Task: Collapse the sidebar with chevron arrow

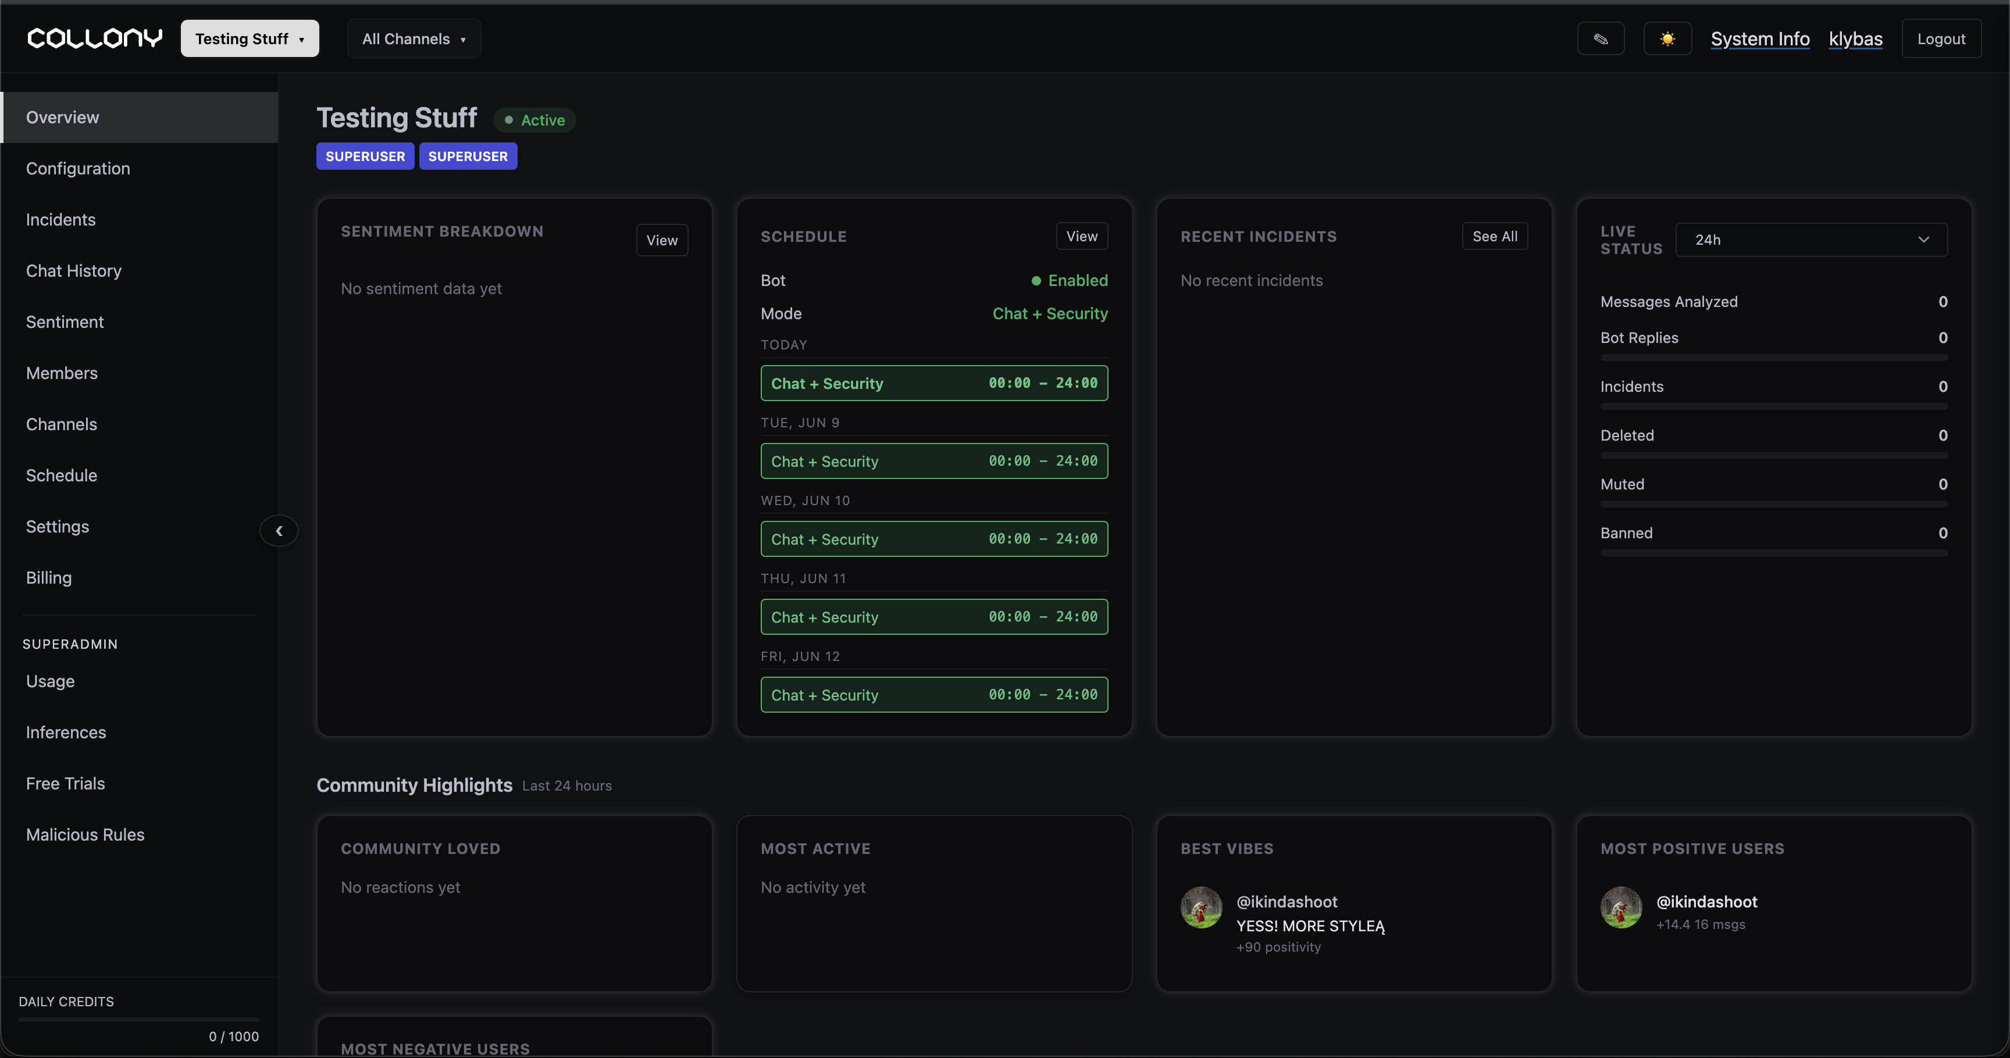Action: (x=279, y=531)
